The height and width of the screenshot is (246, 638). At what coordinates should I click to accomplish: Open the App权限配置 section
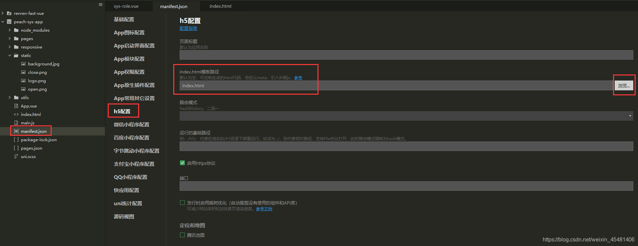coord(129,72)
